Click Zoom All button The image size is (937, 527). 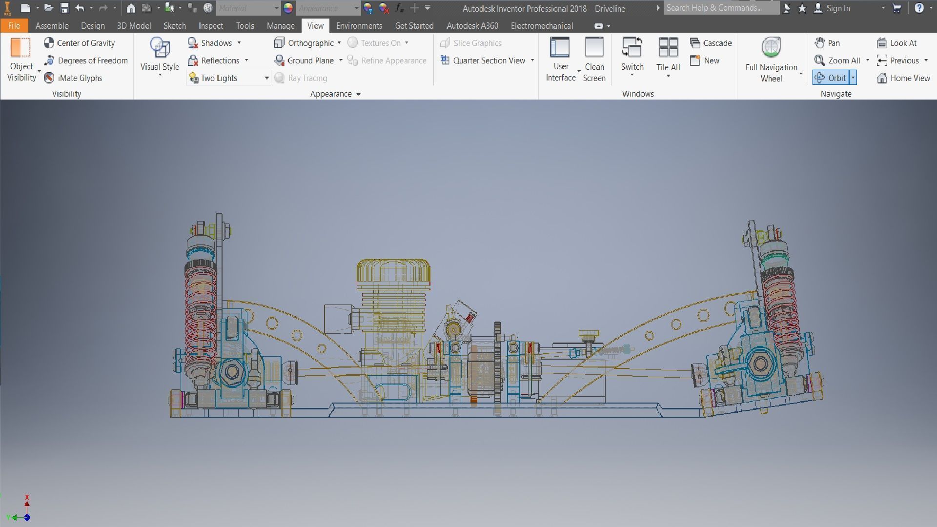tap(837, 61)
